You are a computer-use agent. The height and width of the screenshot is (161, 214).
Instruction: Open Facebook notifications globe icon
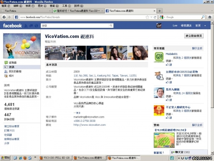(x=36, y=26)
